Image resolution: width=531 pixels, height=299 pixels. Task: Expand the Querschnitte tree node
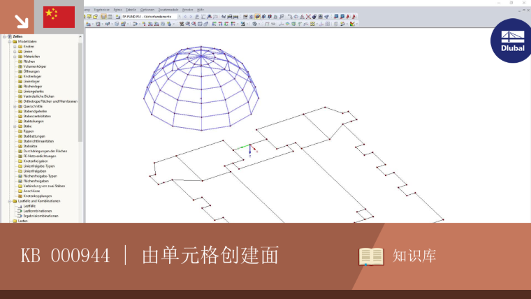click(15, 106)
